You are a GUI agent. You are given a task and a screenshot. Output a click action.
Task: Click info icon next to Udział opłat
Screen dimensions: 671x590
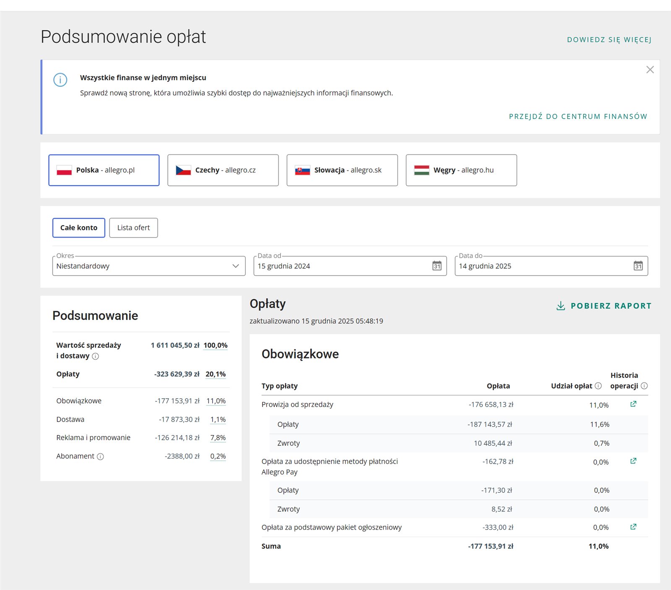598,386
